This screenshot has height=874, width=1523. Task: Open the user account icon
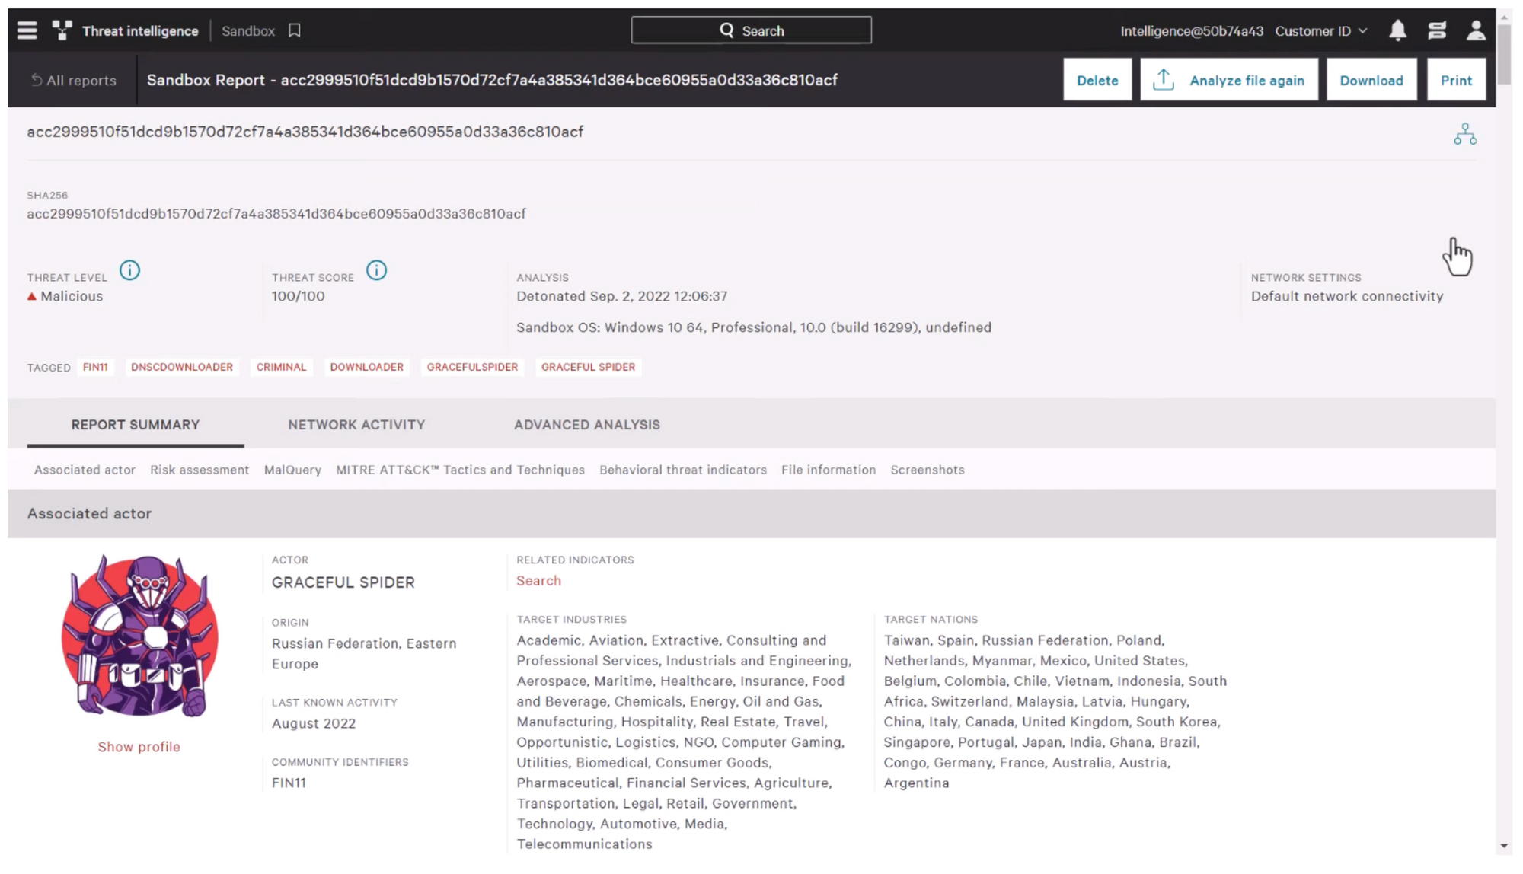[x=1476, y=30]
